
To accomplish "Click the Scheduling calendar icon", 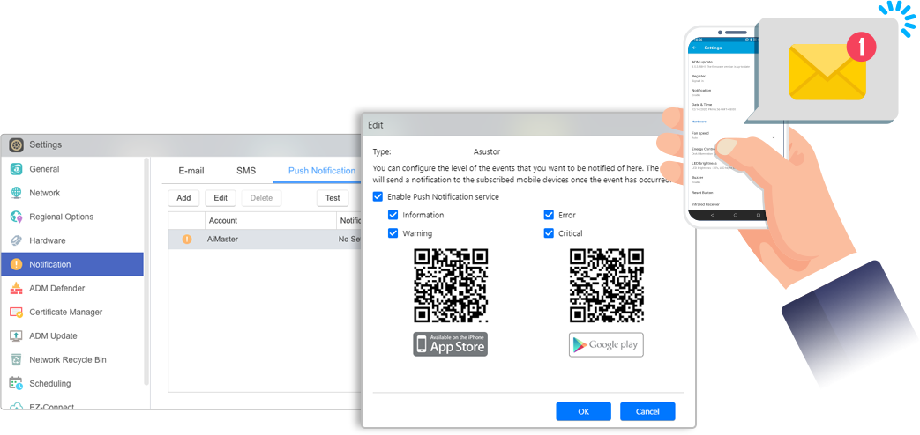I will (x=17, y=383).
